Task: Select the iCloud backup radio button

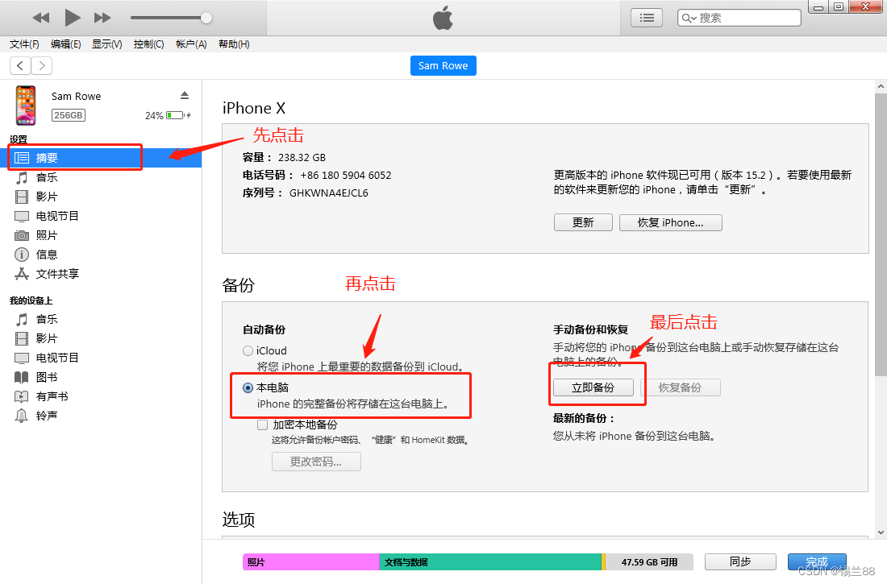Action: click(x=248, y=350)
